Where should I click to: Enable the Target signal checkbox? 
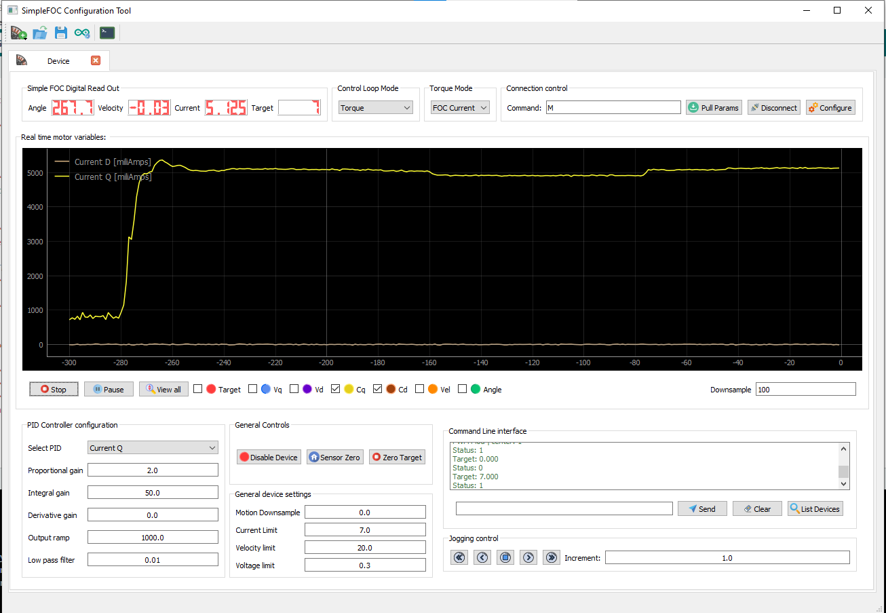click(x=198, y=389)
